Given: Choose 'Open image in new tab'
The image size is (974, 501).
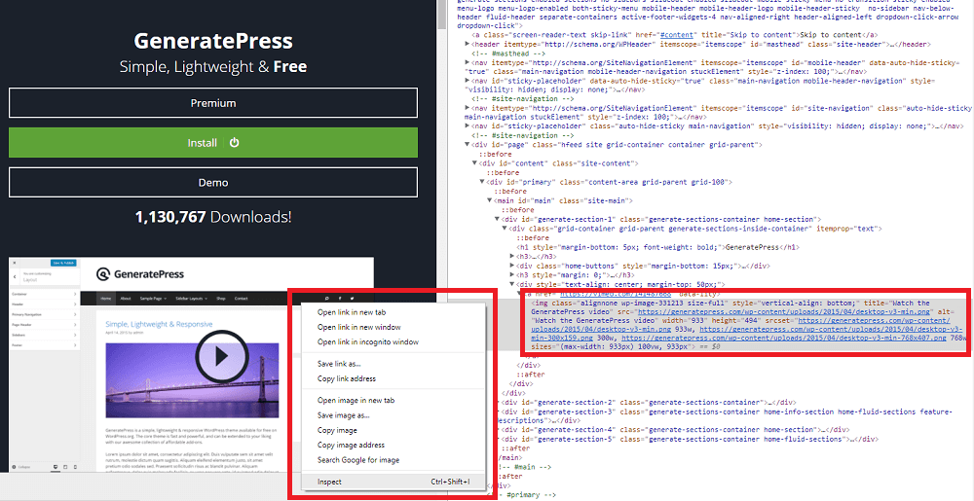Looking at the screenshot, I should pos(356,400).
